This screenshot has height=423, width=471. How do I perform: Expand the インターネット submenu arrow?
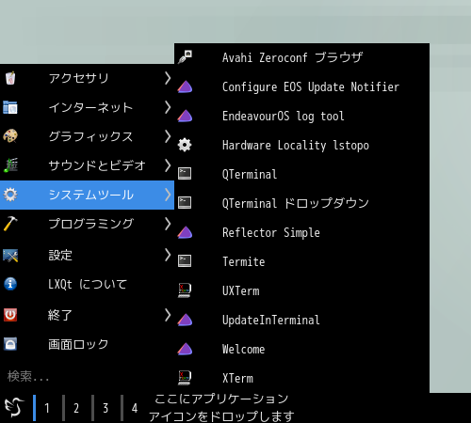(x=168, y=107)
